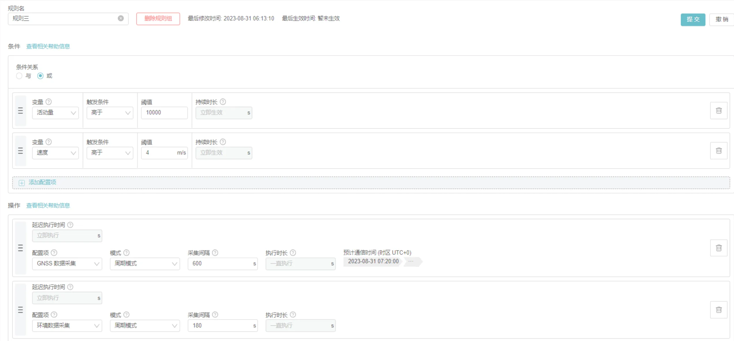The height and width of the screenshot is (341, 734).
Task: Open 周期模式 dropdown for 环境数据采集
Action: click(145, 326)
